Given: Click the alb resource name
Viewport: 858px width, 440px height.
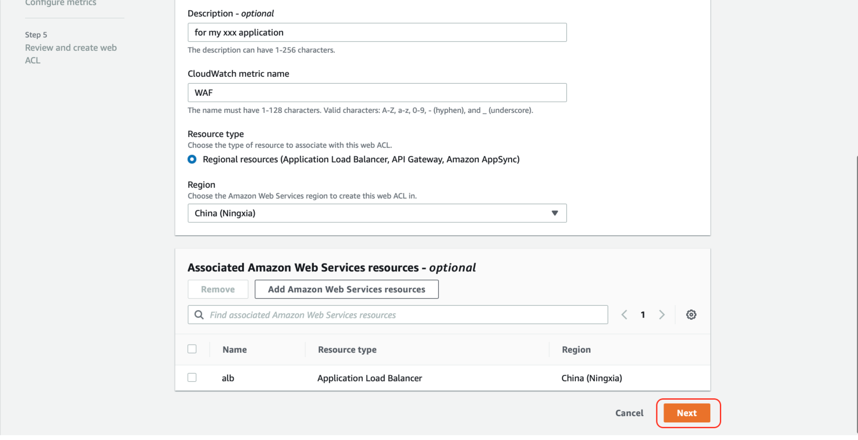Looking at the screenshot, I should [228, 378].
